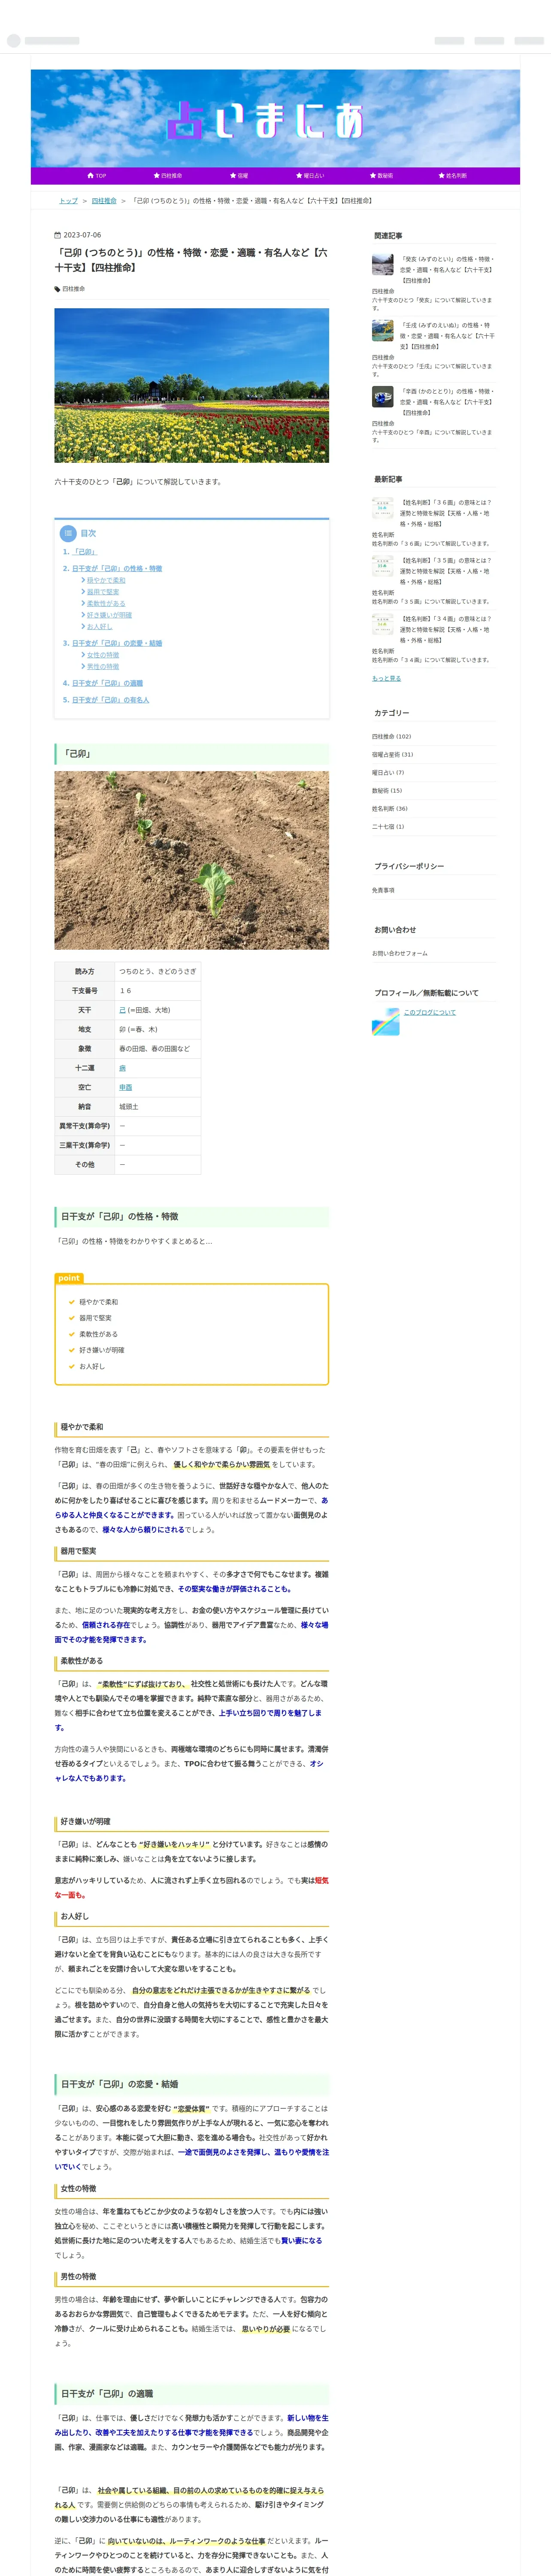Image resolution: width=551 pixels, height=2576 pixels.
Task: Jump to contents sub-item 女性の特徴
Action: tap(103, 655)
